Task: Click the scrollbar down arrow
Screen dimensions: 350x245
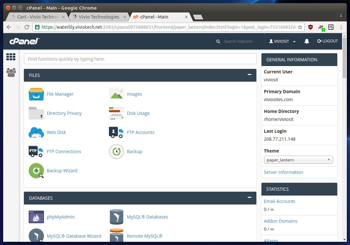Action: (x=344, y=239)
